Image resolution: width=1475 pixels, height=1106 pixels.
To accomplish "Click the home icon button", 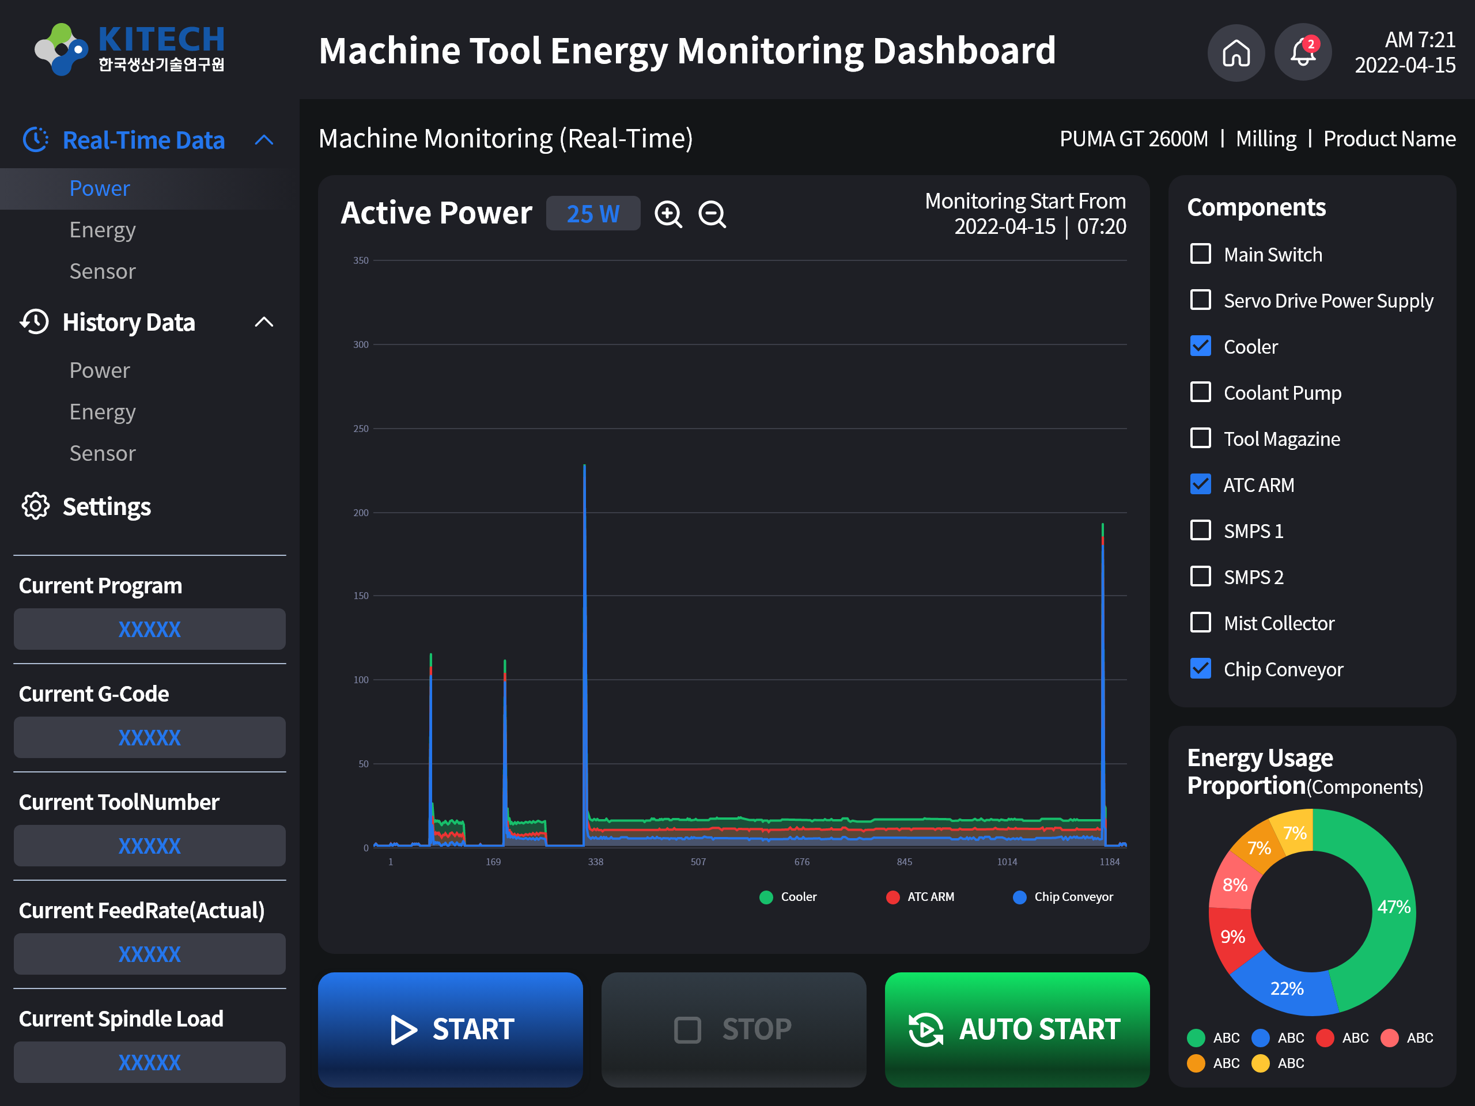I will (1236, 52).
